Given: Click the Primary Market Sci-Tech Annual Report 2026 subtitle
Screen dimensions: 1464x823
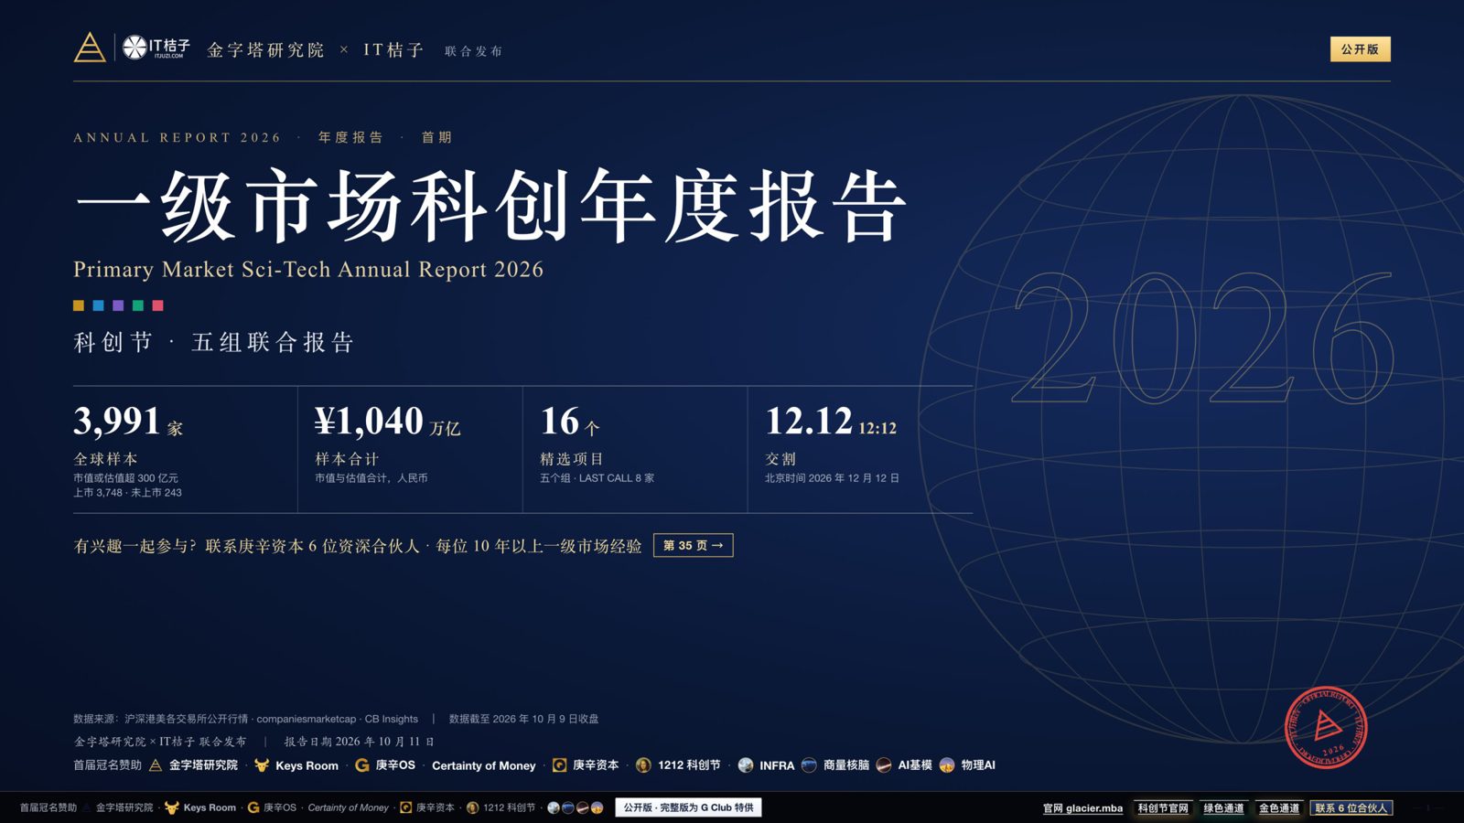Looking at the screenshot, I should [308, 270].
